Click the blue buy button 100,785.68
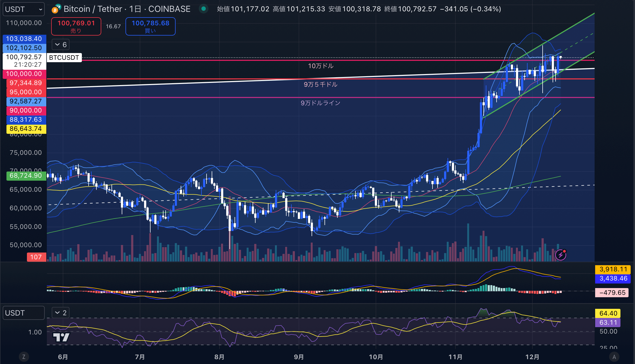 coord(151,26)
